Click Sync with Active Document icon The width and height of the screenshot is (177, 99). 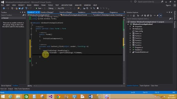pyautogui.click(x=142, y=16)
